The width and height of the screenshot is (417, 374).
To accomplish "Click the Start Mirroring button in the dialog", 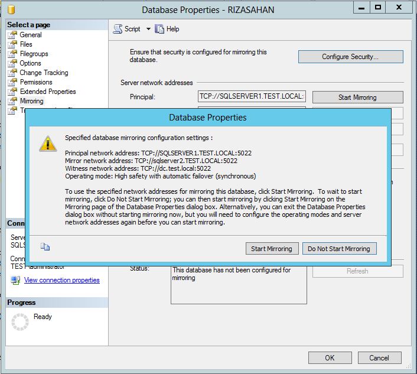I will (x=271, y=249).
